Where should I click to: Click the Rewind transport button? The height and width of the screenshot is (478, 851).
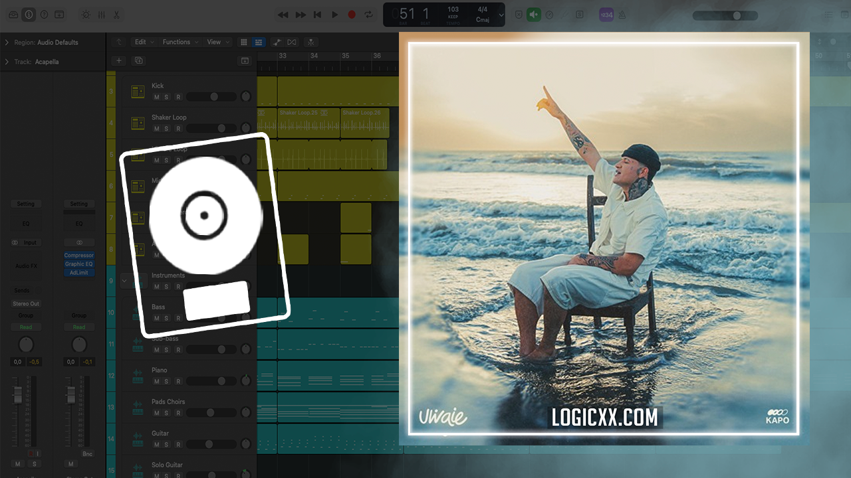pyautogui.click(x=283, y=15)
